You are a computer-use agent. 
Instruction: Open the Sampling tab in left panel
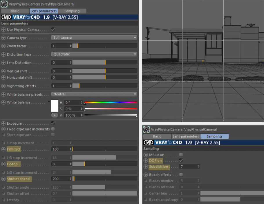click(x=72, y=11)
